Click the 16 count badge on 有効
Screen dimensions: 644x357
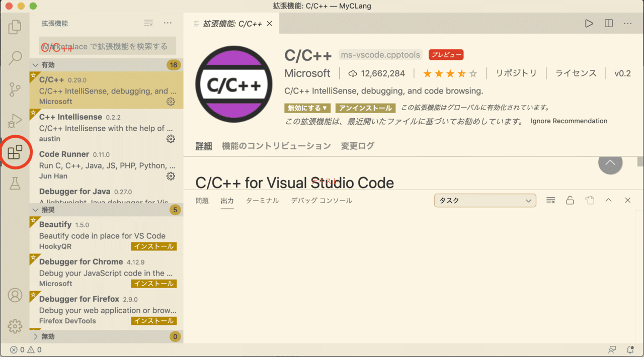click(x=174, y=65)
